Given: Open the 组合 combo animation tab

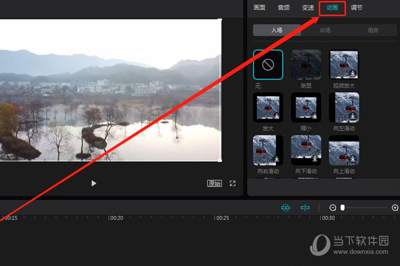Looking at the screenshot, I should [373, 31].
